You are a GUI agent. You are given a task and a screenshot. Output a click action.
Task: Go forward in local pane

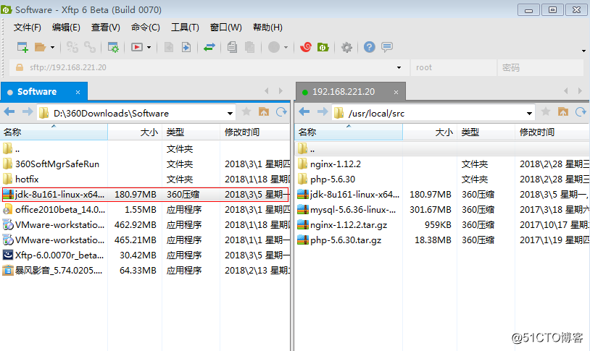[x=28, y=111]
